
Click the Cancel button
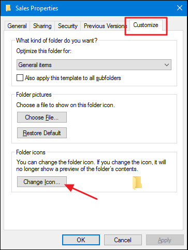[123, 240]
